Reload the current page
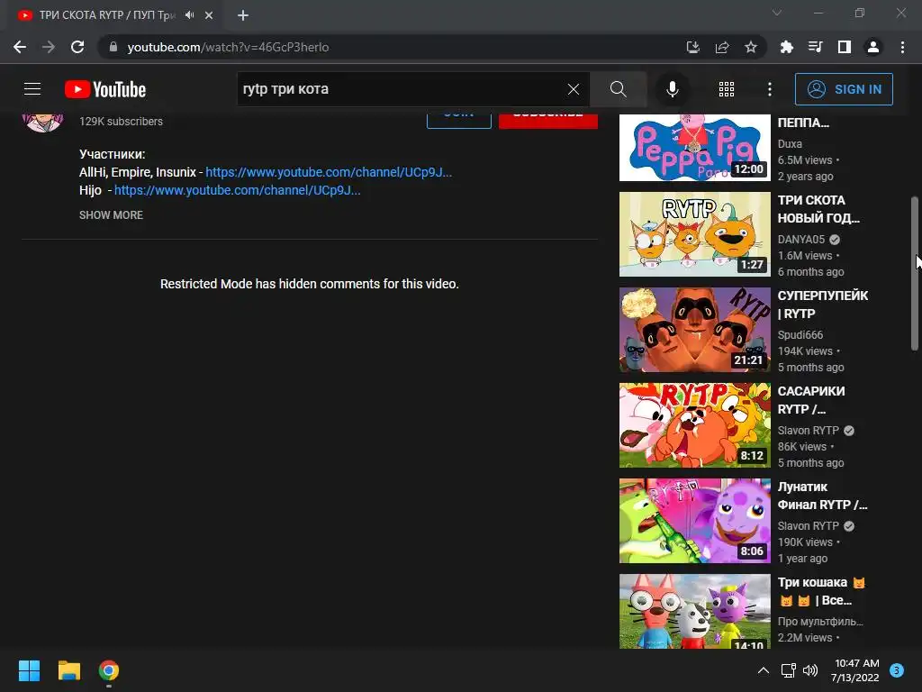The width and height of the screenshot is (922, 692). (x=77, y=47)
